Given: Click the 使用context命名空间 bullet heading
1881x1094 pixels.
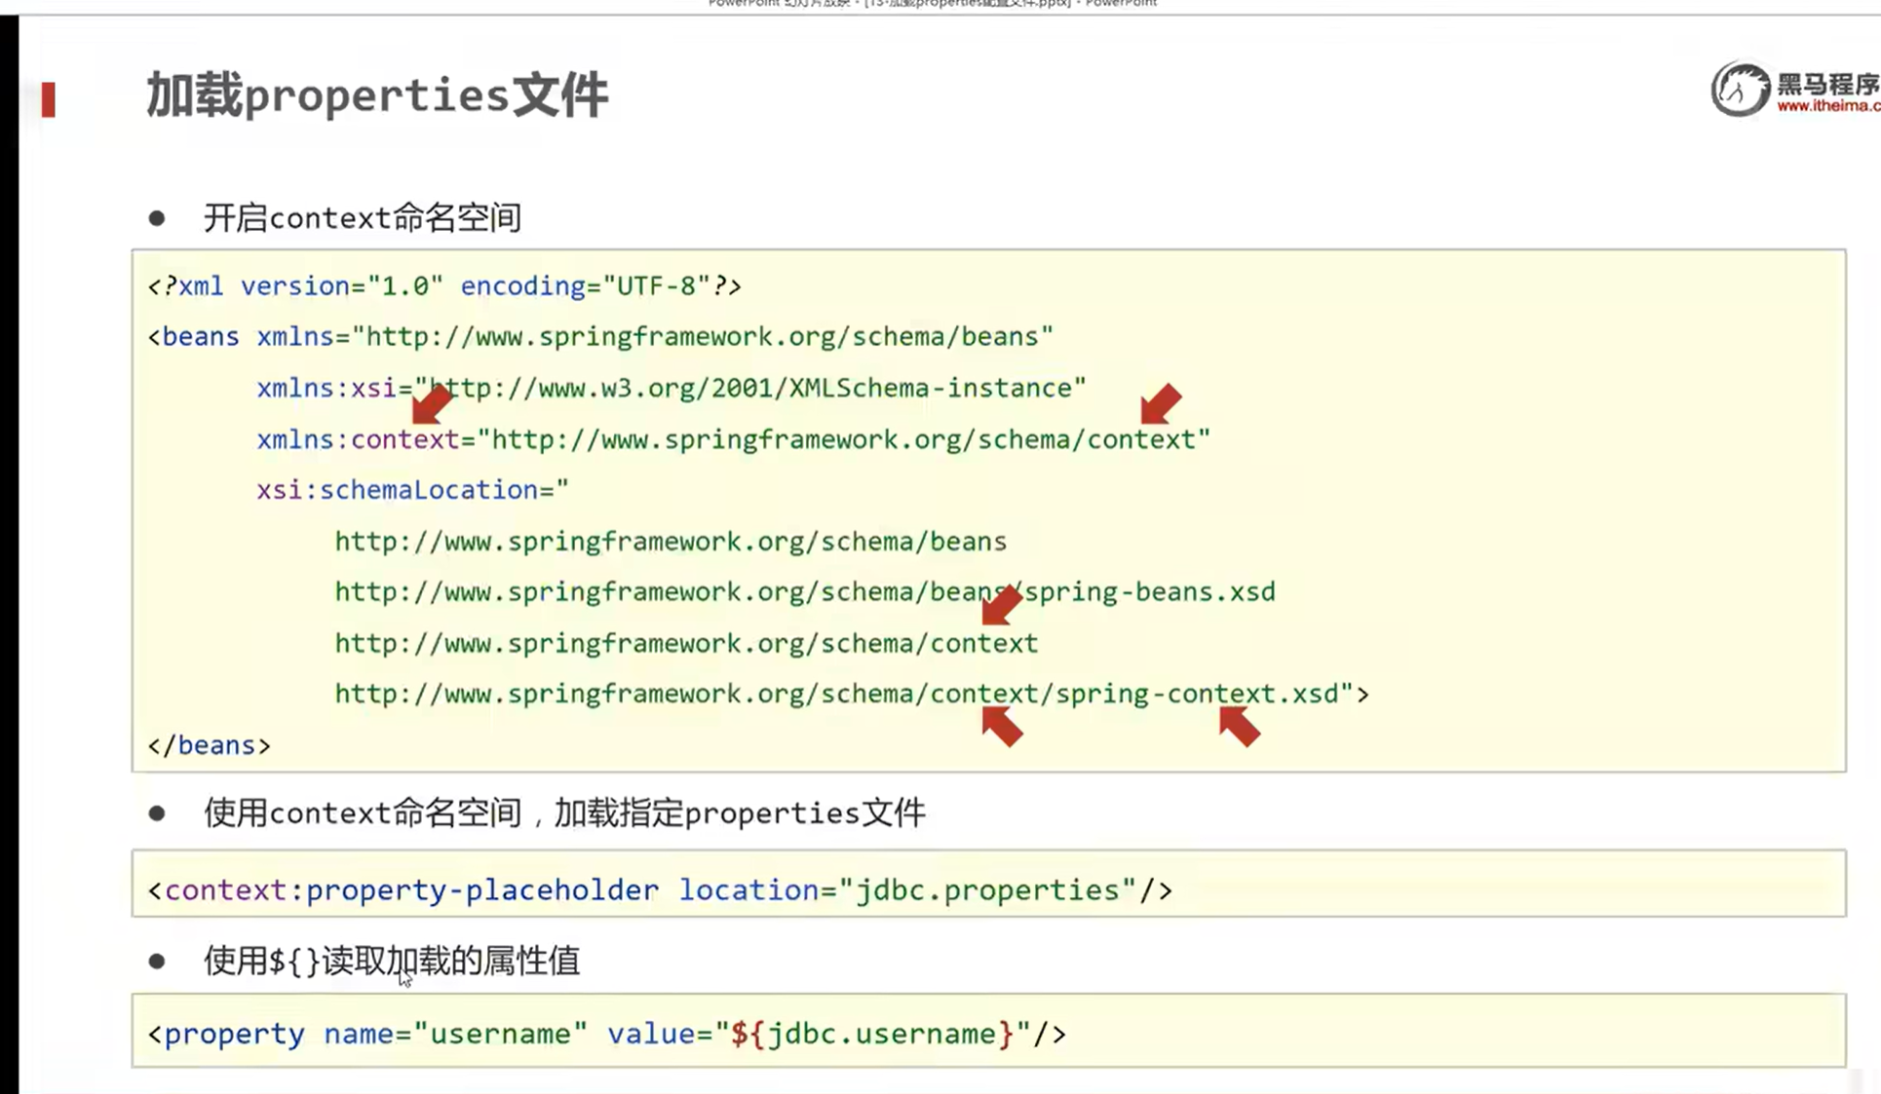Looking at the screenshot, I should coord(563,812).
